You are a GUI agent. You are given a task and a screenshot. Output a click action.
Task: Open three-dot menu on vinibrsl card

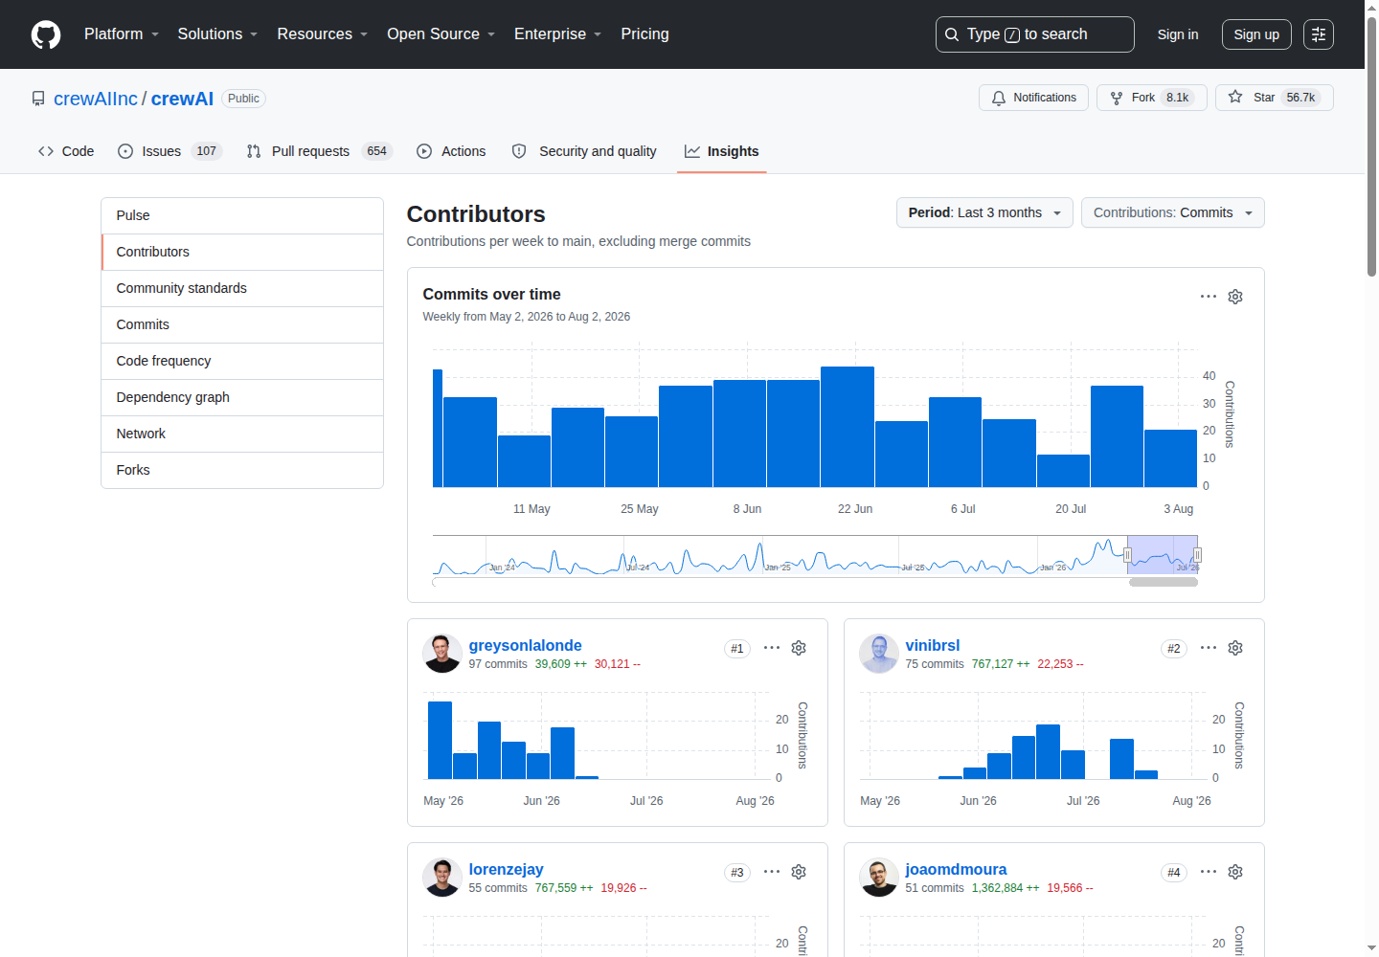tap(1209, 648)
